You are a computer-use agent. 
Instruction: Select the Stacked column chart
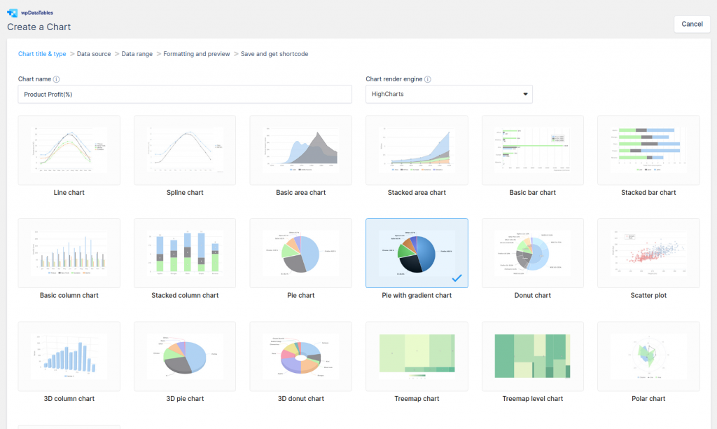point(184,252)
